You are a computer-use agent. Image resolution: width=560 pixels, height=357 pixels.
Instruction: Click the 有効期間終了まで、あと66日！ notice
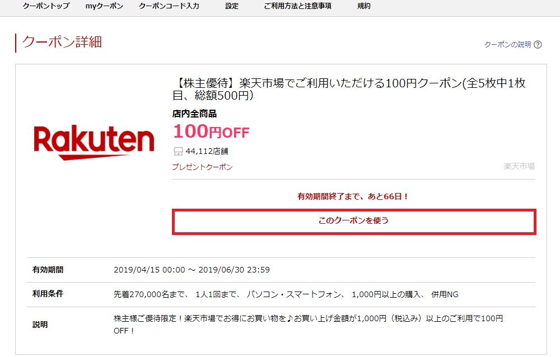point(353,196)
